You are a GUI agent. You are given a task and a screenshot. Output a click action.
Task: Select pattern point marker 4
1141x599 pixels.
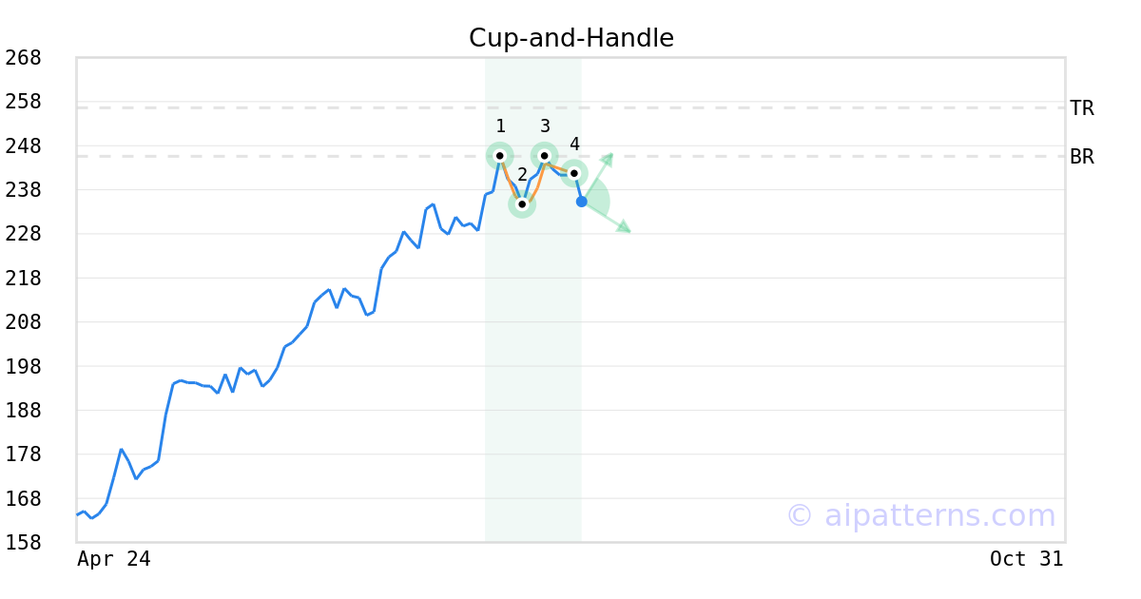pos(573,173)
